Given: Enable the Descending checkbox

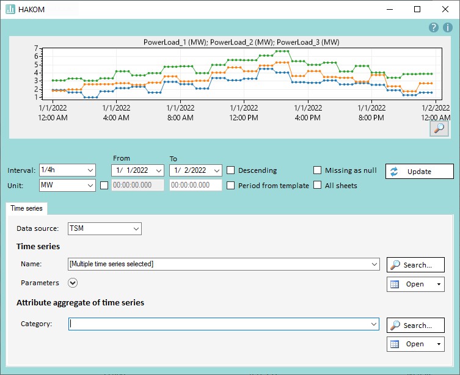Looking at the screenshot, I should 231,170.
